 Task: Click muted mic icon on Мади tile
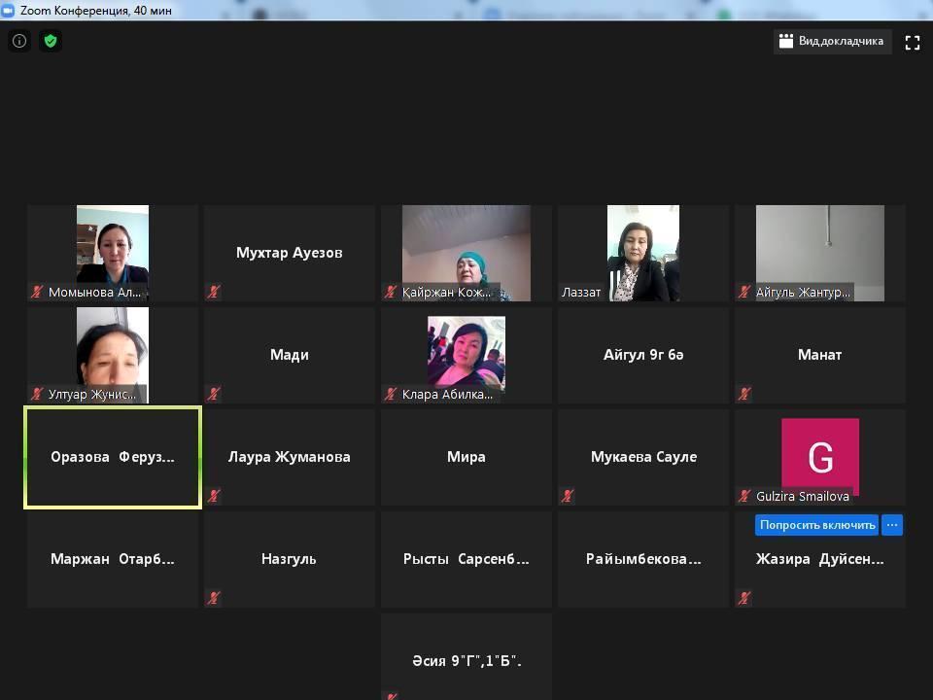coord(214,394)
